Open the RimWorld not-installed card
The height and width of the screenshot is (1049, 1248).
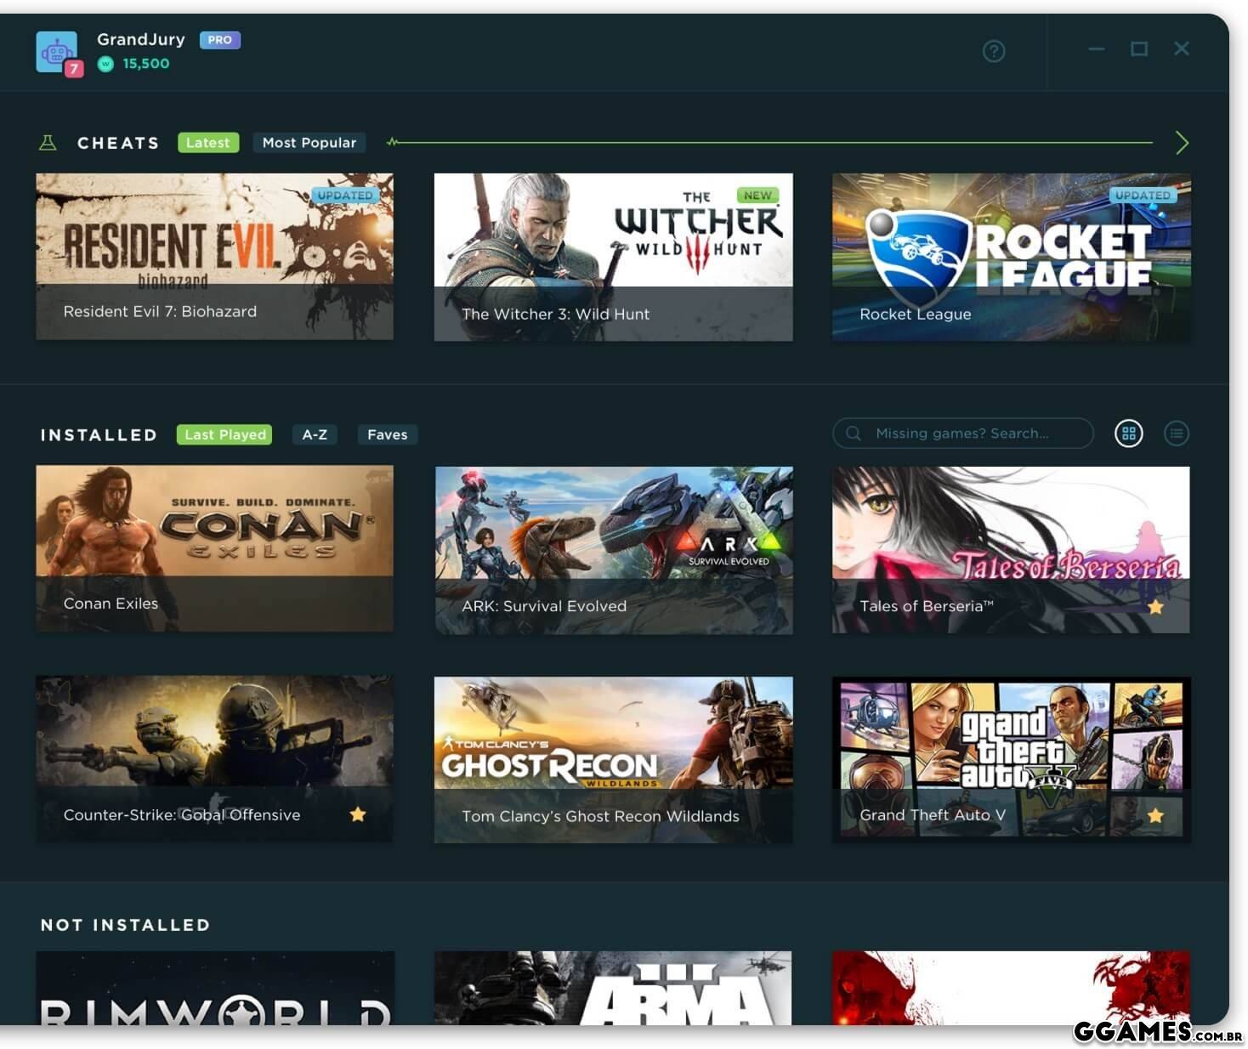215,988
